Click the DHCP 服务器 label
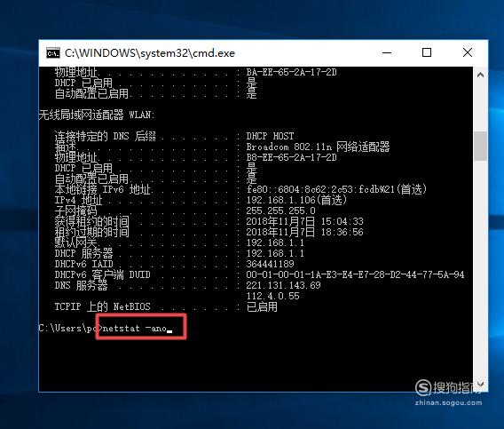504x429 pixels. coord(83,253)
